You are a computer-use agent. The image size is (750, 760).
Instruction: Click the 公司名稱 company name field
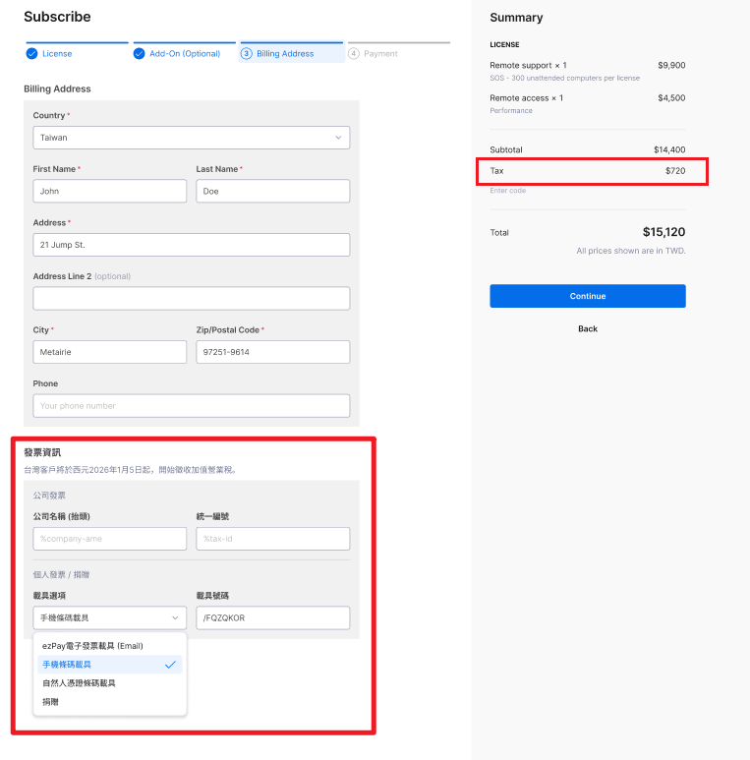(x=109, y=539)
